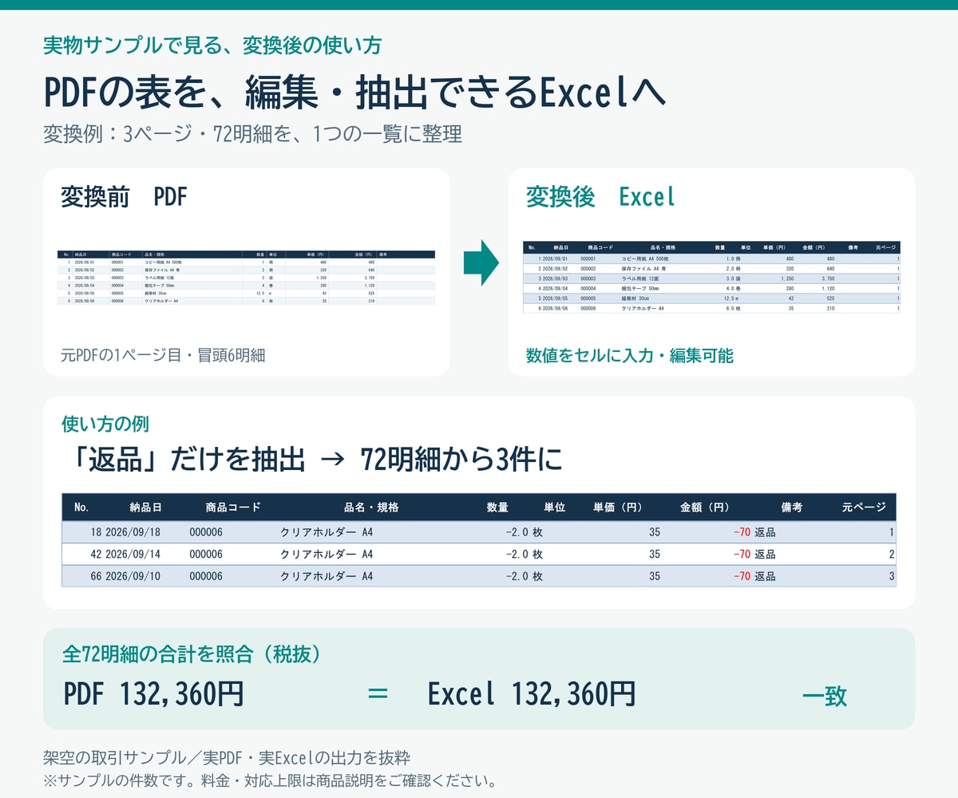Click the 備考 column header in the 返品 table
This screenshot has width=958, height=798.
(792, 507)
